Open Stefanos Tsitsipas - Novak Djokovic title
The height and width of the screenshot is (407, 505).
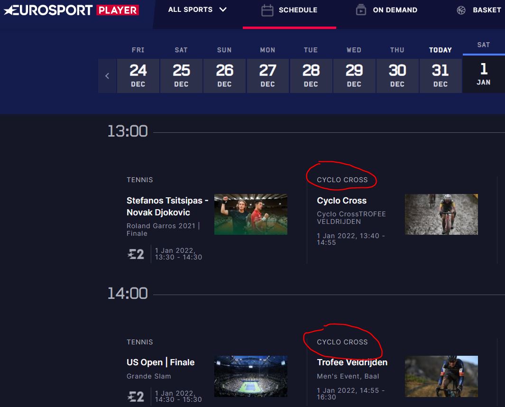(167, 206)
